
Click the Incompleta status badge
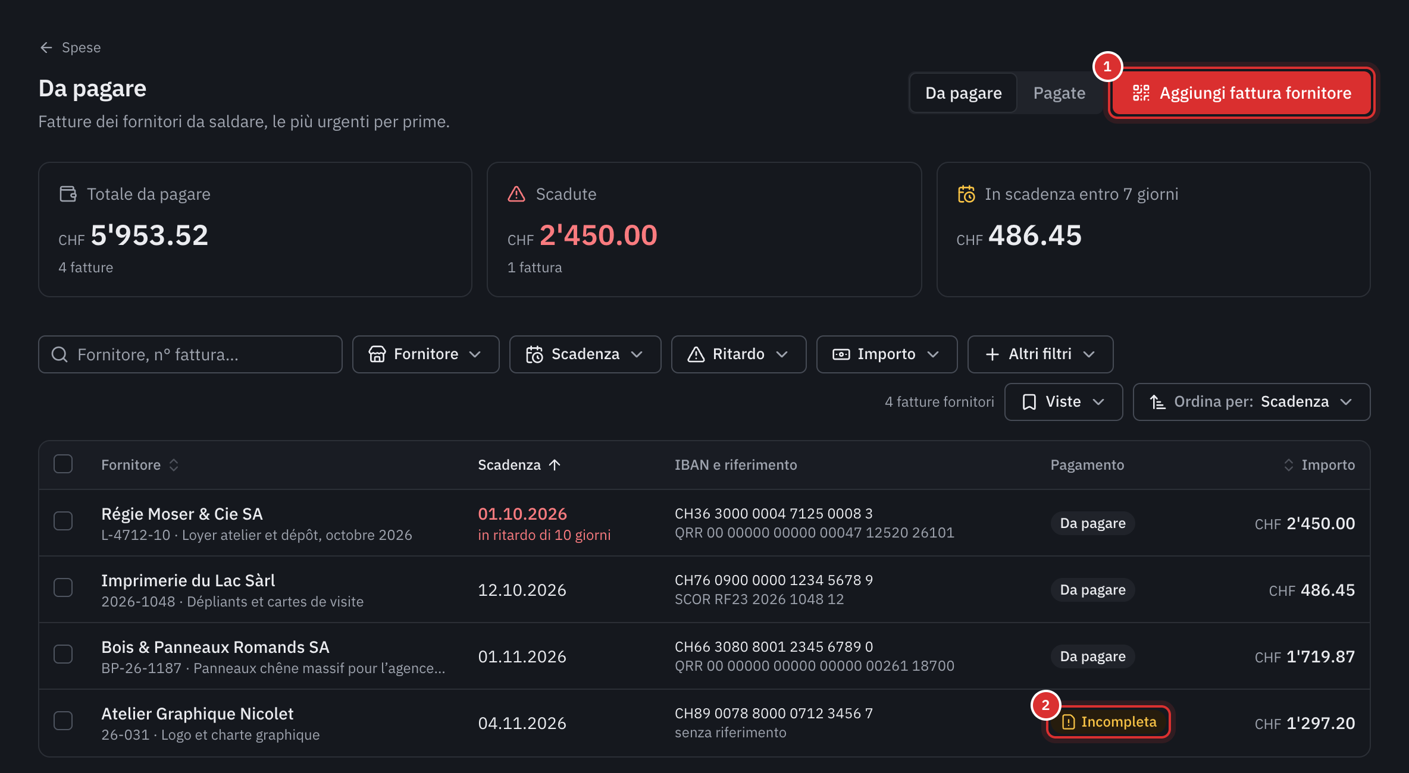tap(1109, 722)
